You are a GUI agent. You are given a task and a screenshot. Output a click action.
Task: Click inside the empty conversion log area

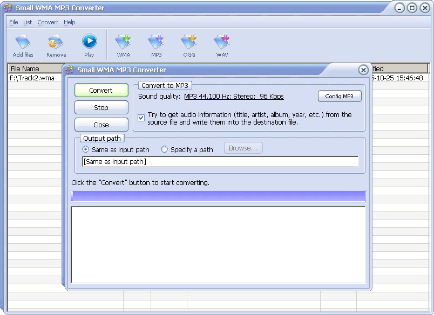click(218, 245)
